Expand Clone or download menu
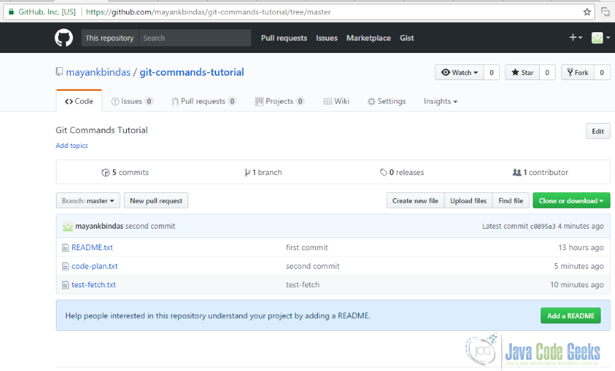Screen dimensions: 615x371 [571, 201]
